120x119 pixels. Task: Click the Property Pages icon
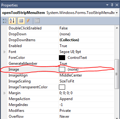click(37, 21)
